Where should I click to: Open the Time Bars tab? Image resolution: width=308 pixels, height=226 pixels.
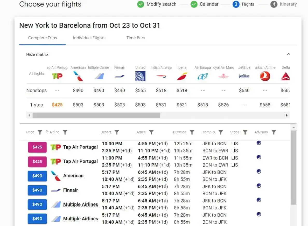(136, 38)
